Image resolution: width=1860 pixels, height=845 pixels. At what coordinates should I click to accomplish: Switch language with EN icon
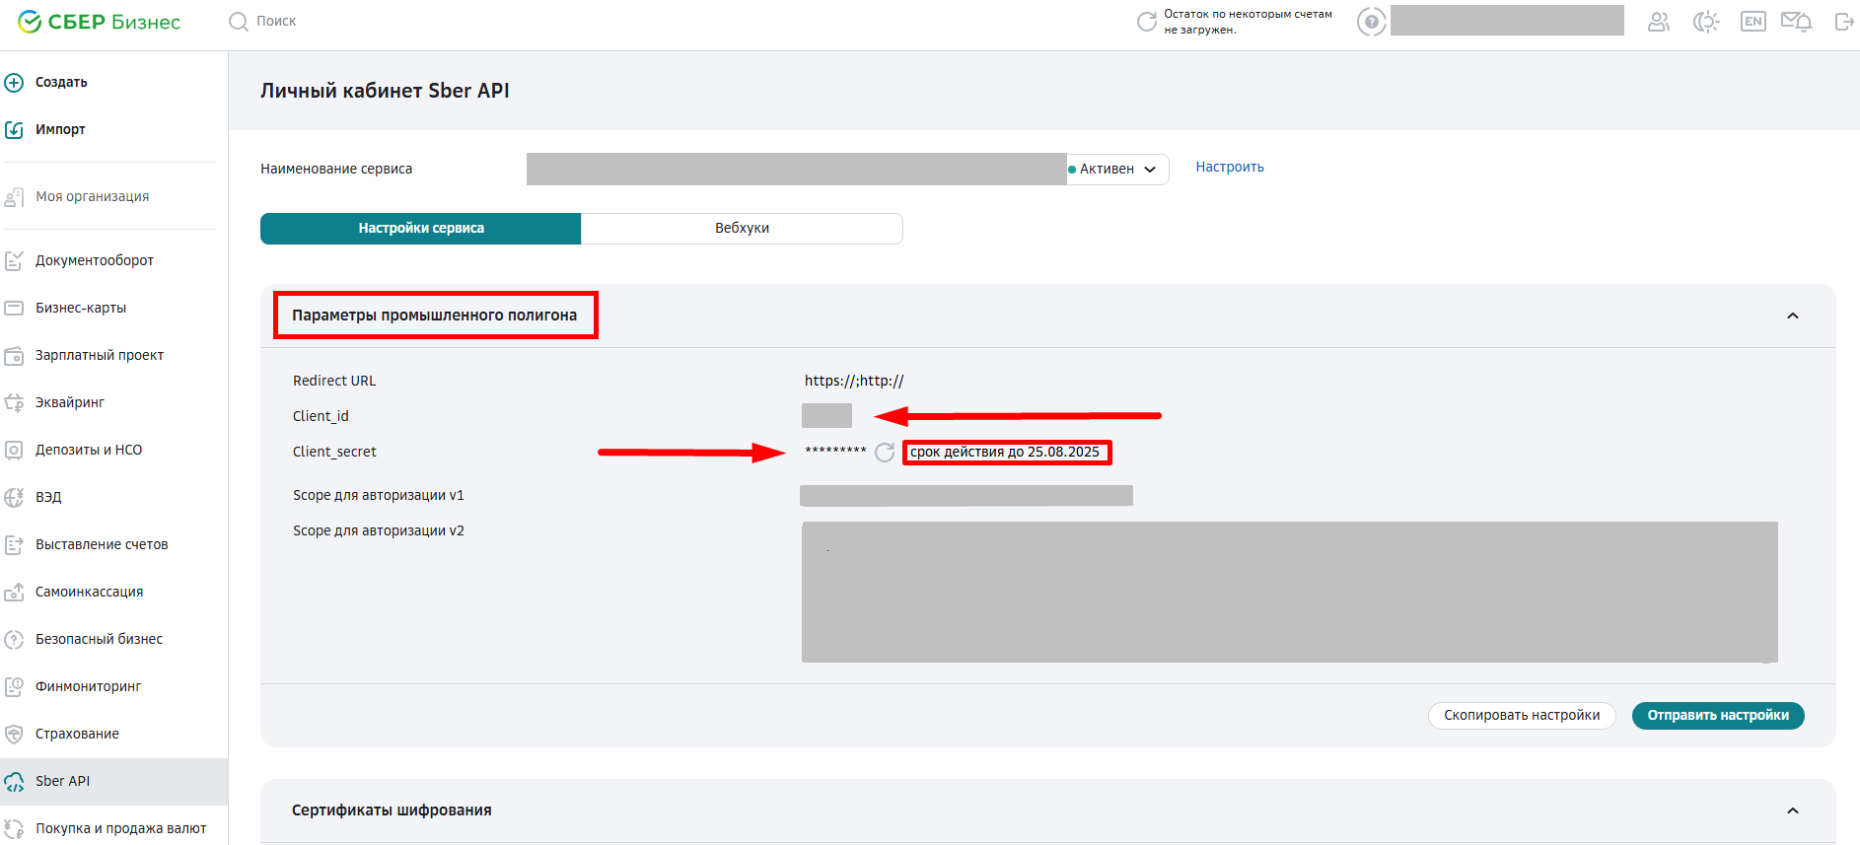1753,22
